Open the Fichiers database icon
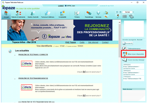This screenshot has width=147, height=103. tap(77, 14)
